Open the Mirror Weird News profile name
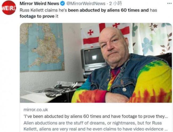This screenshot has width=173, height=132. click(x=39, y=4)
